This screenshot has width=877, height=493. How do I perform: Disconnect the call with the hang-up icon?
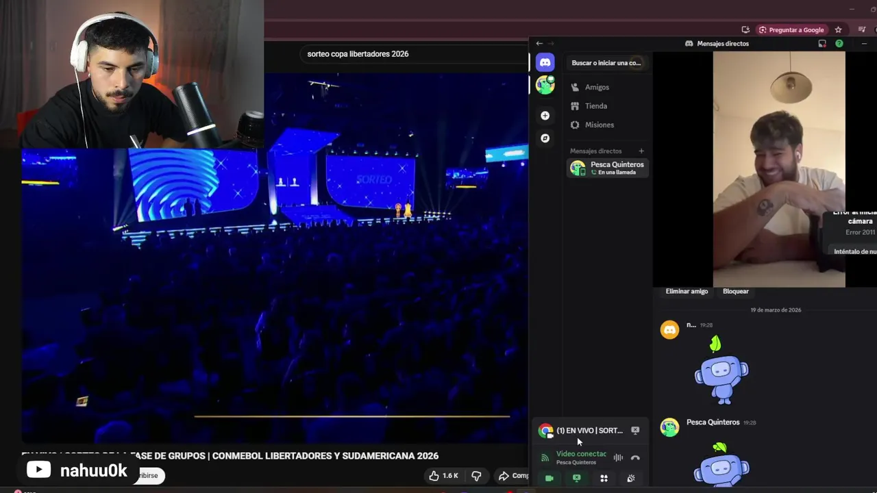click(x=635, y=457)
